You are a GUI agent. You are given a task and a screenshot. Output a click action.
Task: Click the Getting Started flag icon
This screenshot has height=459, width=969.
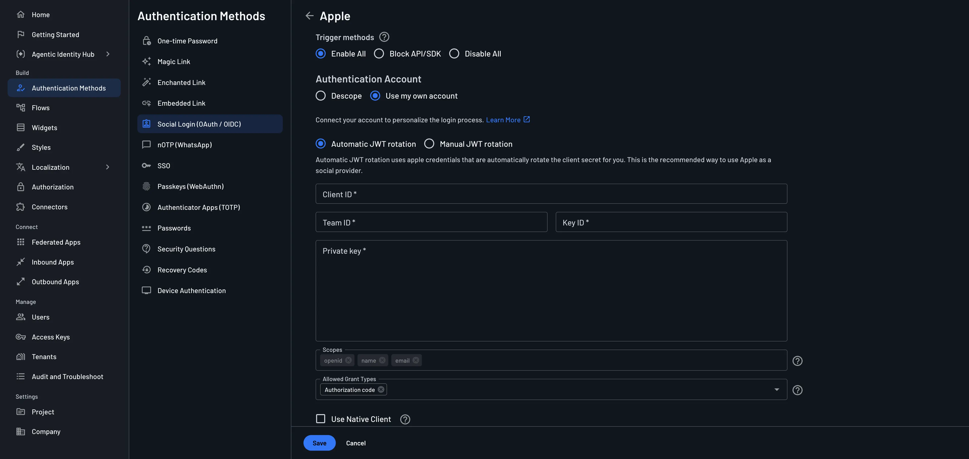point(21,35)
